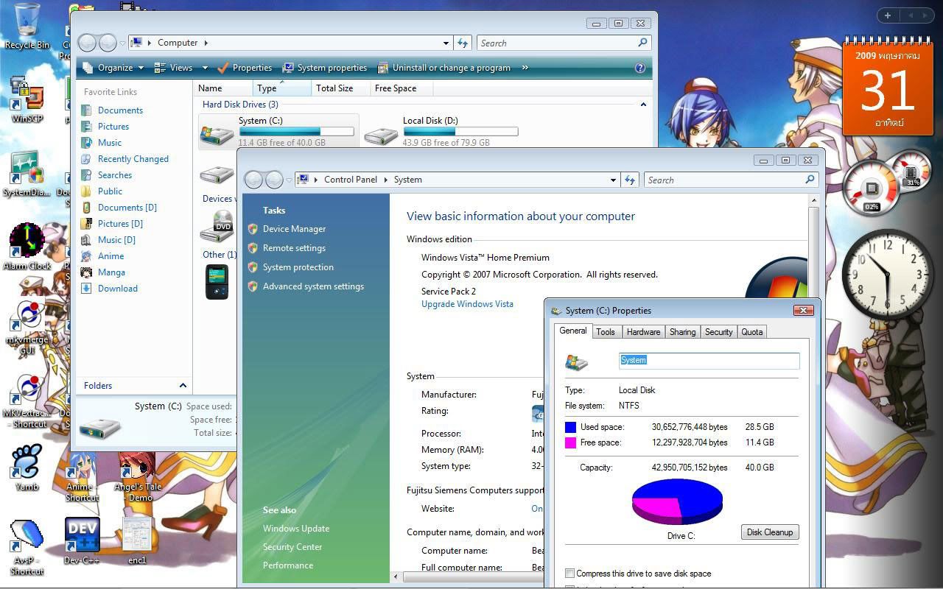Expand the Views options arrow
943x589 pixels.
[x=205, y=68]
